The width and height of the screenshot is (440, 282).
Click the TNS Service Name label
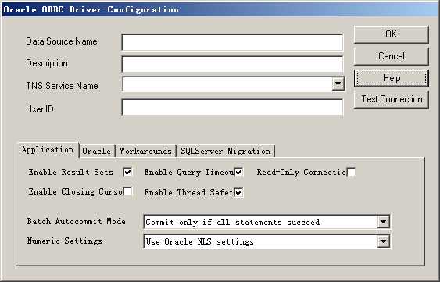tap(62, 86)
